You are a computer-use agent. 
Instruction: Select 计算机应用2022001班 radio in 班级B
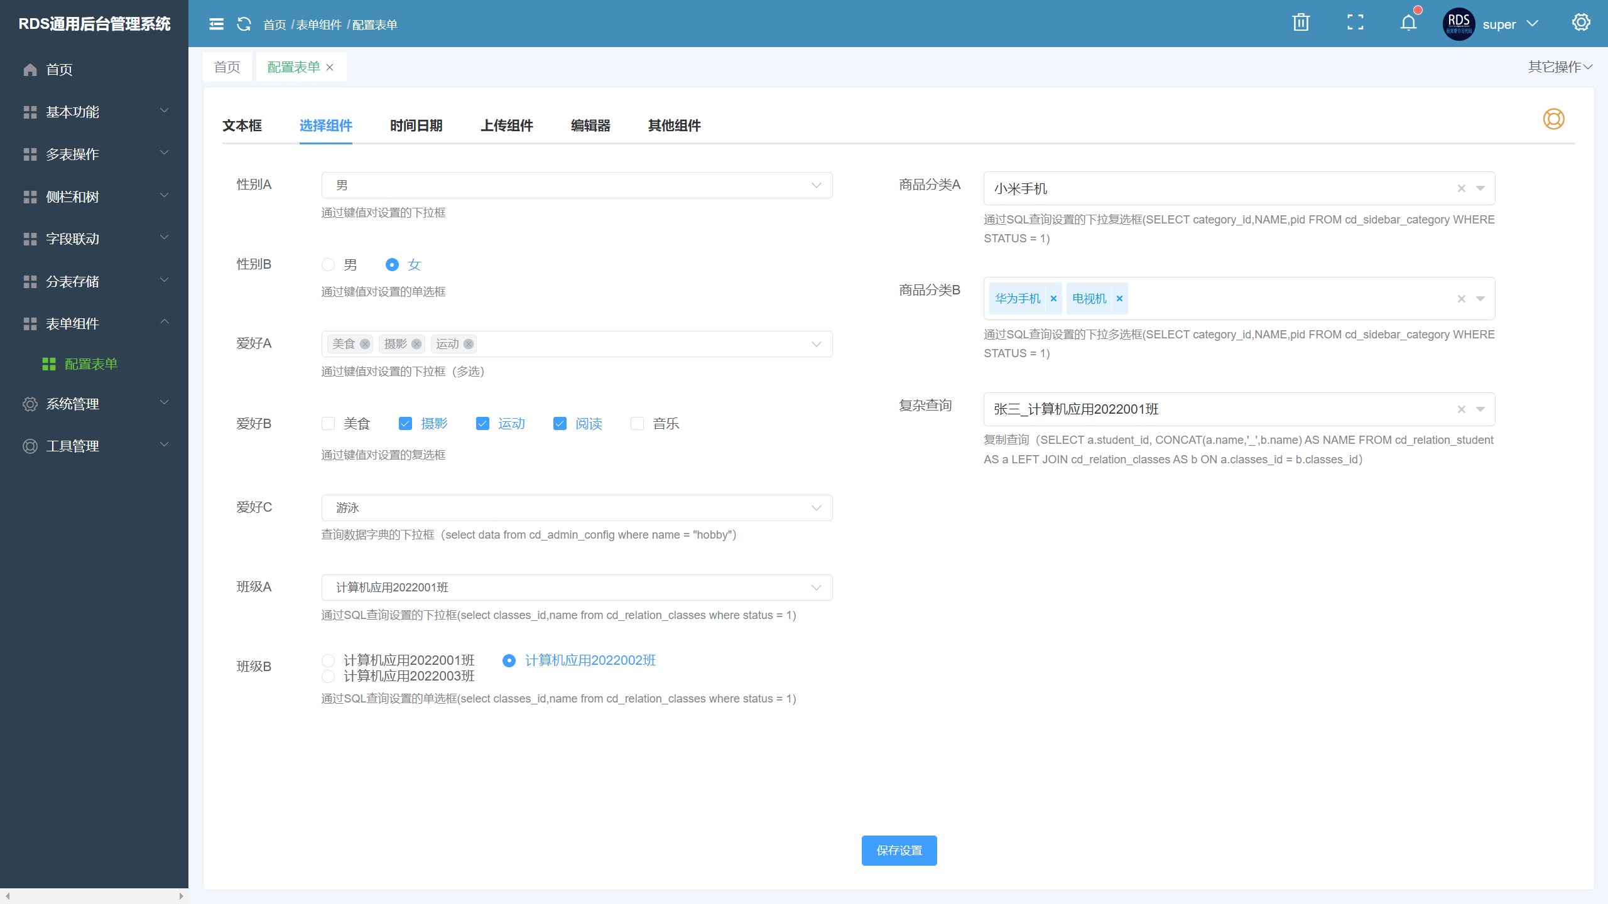[328, 660]
